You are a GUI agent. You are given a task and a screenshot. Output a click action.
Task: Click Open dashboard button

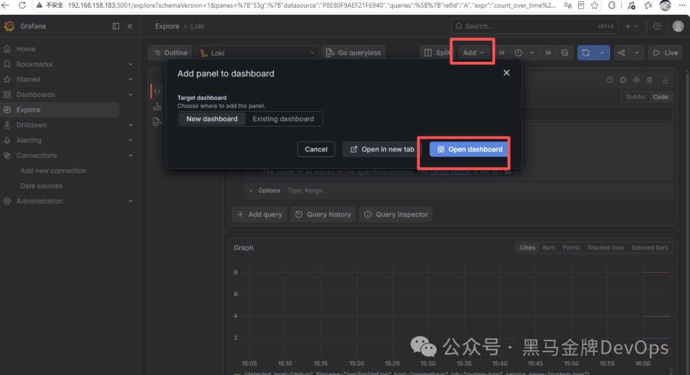click(469, 149)
